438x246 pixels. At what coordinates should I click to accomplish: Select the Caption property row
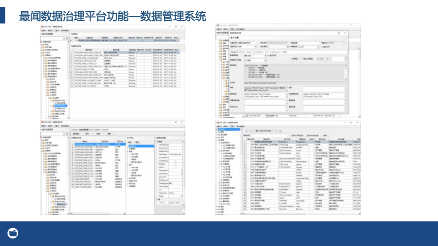[170, 203]
